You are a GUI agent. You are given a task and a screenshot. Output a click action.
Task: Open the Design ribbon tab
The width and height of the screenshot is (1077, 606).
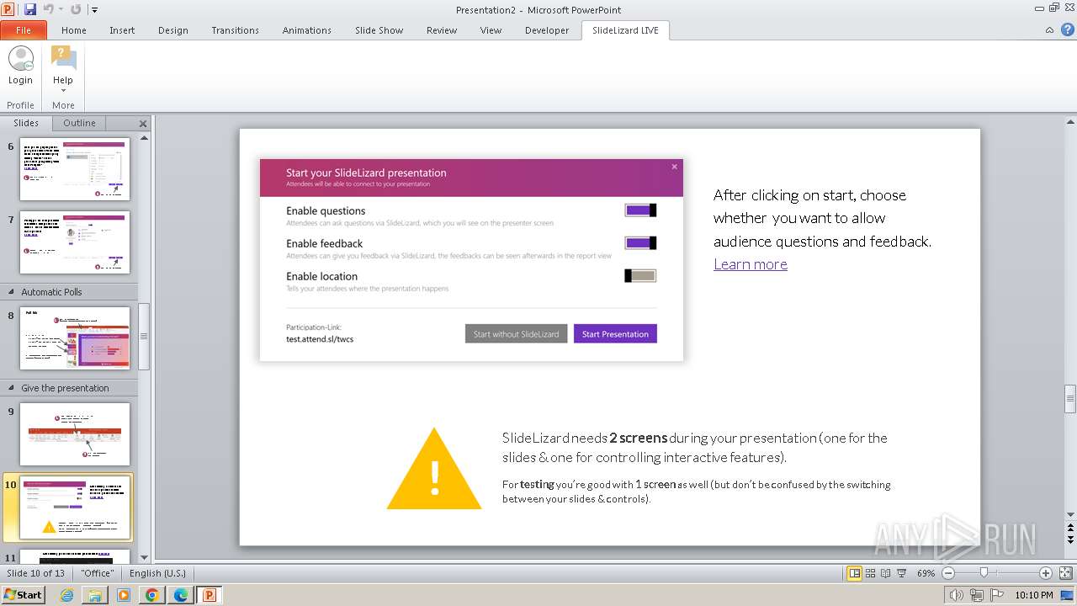click(x=172, y=30)
